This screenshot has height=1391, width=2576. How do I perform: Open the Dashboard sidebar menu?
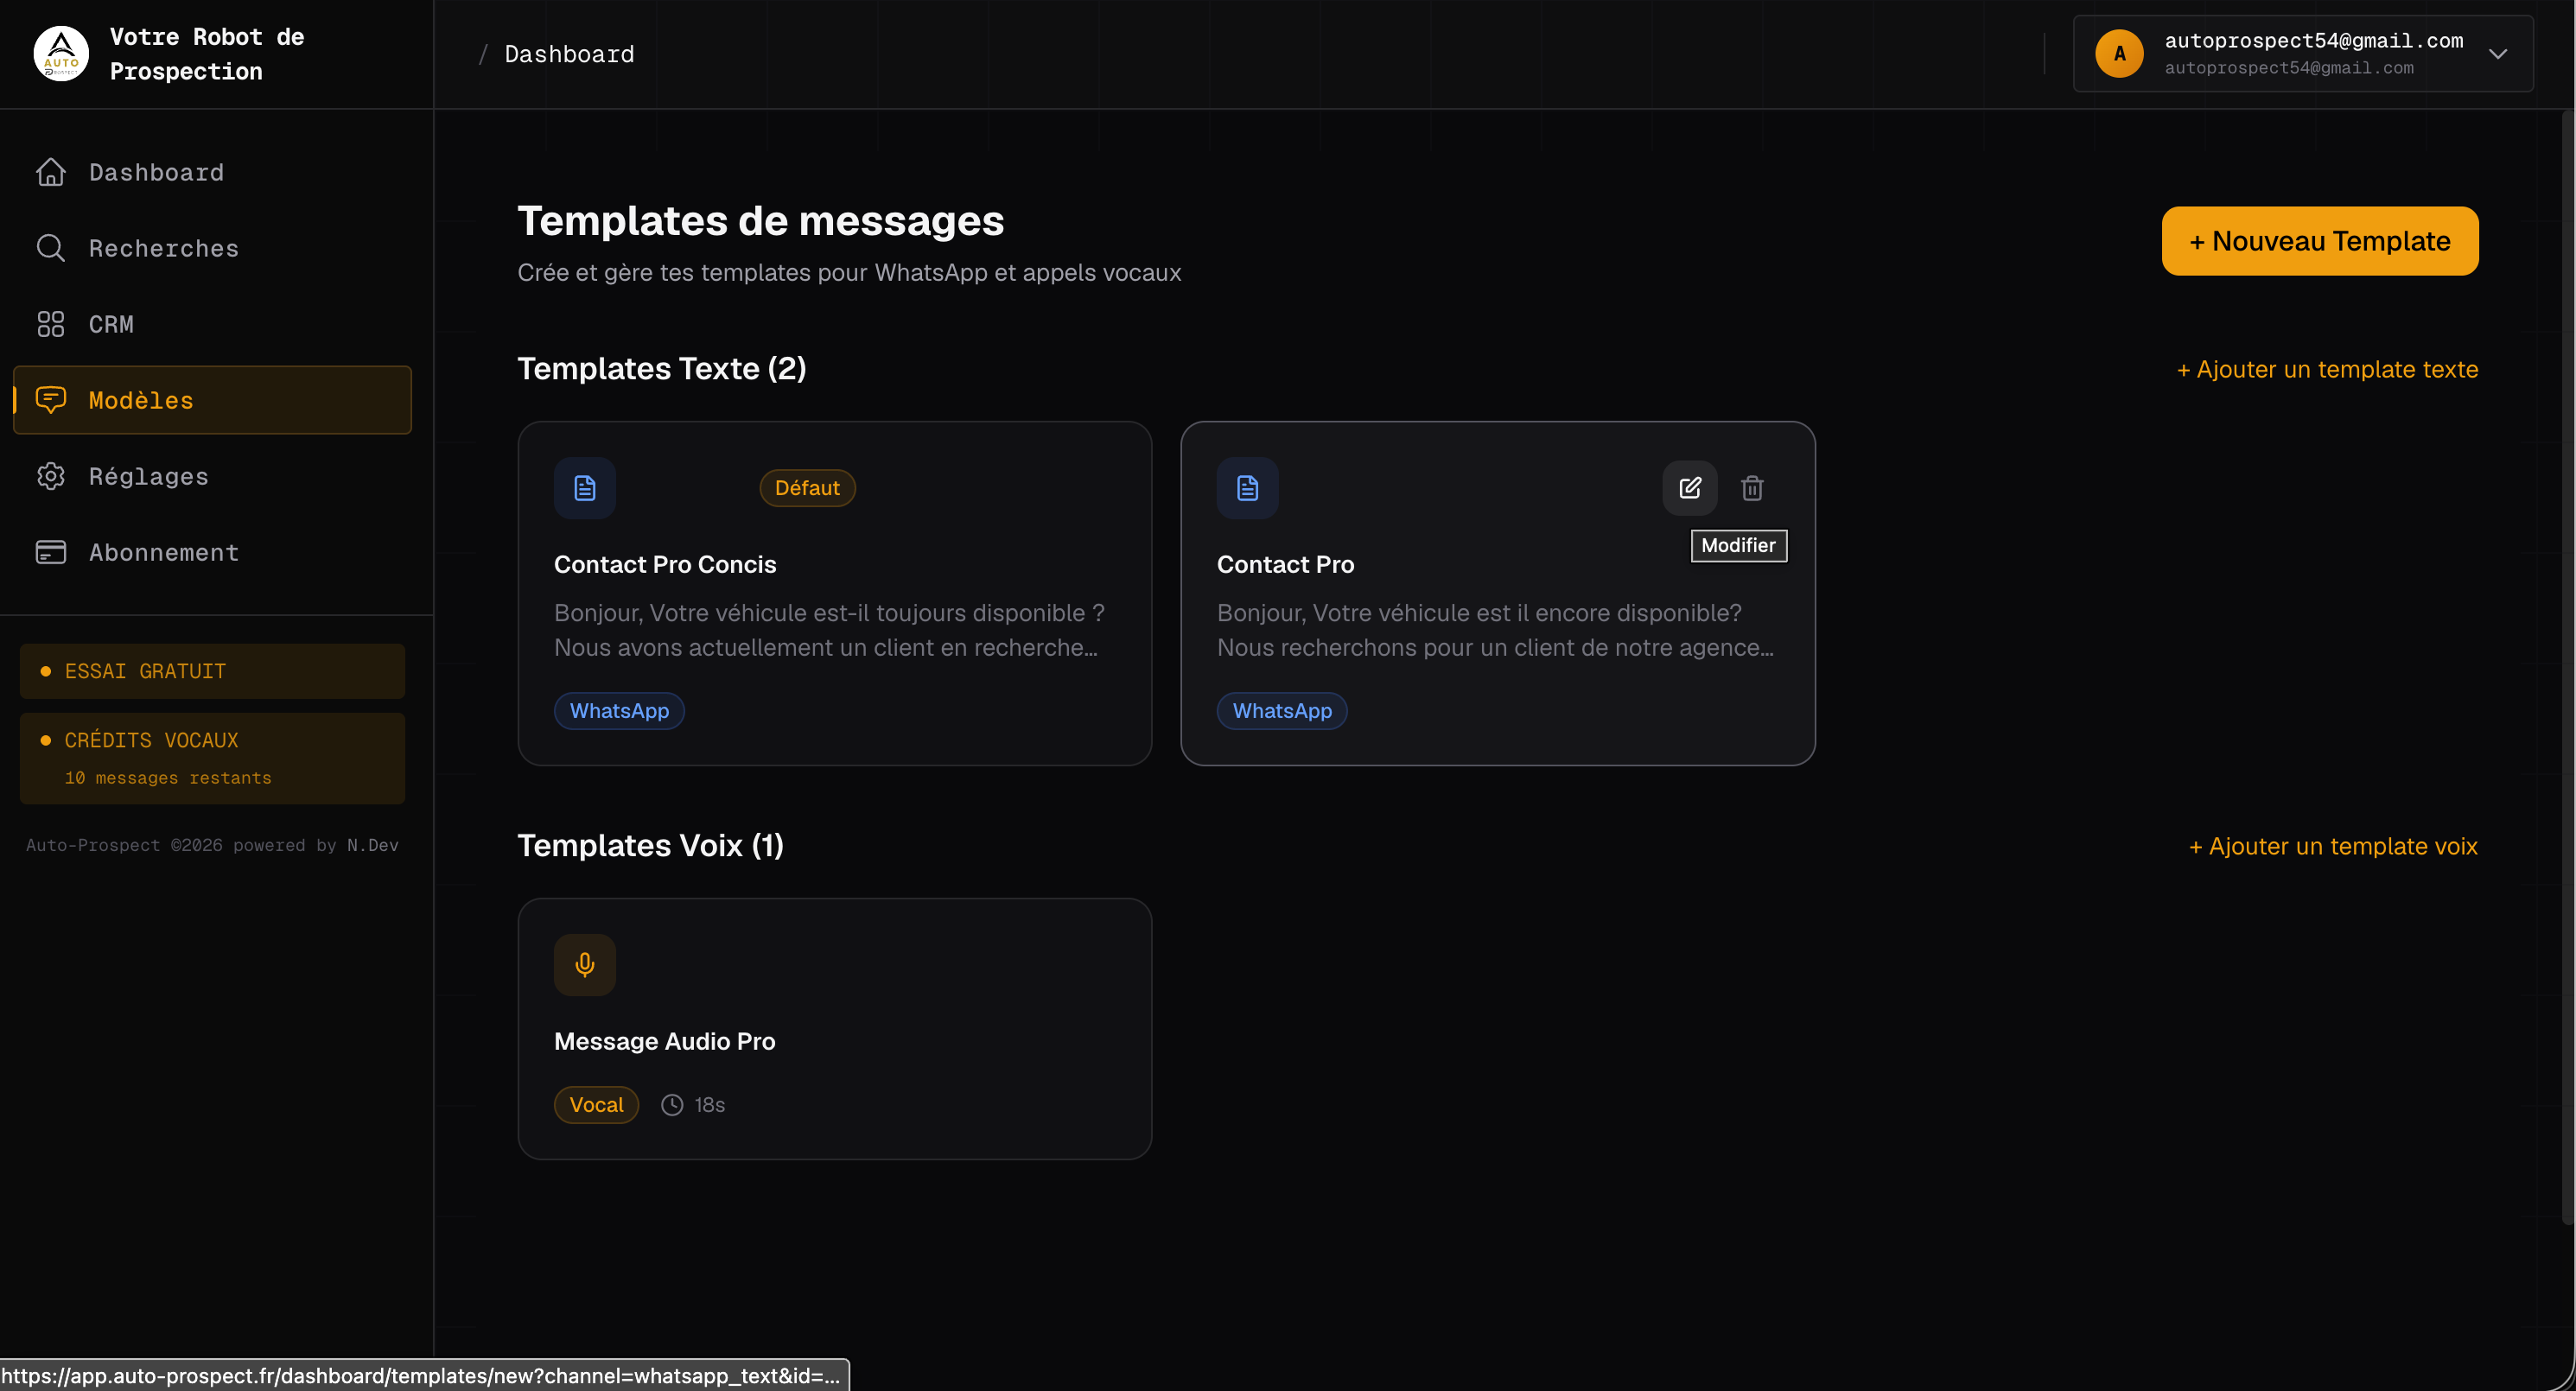point(212,172)
